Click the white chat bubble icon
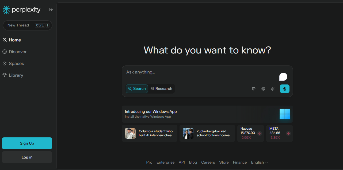The width and height of the screenshot is (343, 170). 283,77
